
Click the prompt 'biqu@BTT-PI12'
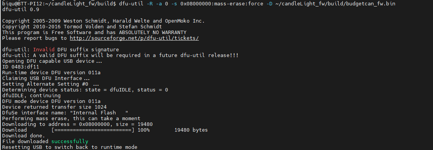pyautogui.click(x=22, y=3)
